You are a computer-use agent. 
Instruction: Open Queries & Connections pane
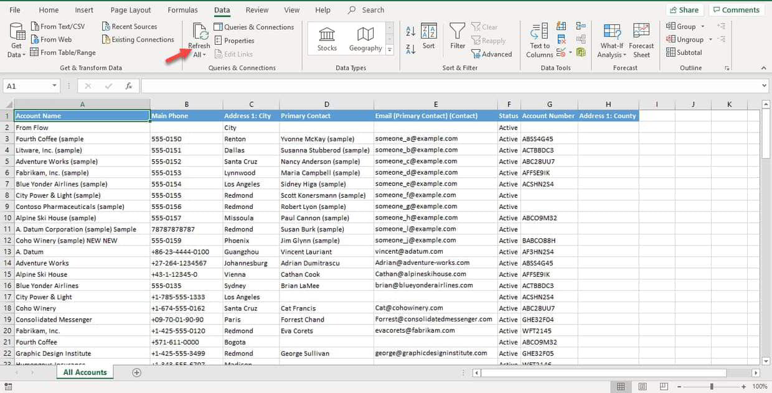click(x=254, y=27)
